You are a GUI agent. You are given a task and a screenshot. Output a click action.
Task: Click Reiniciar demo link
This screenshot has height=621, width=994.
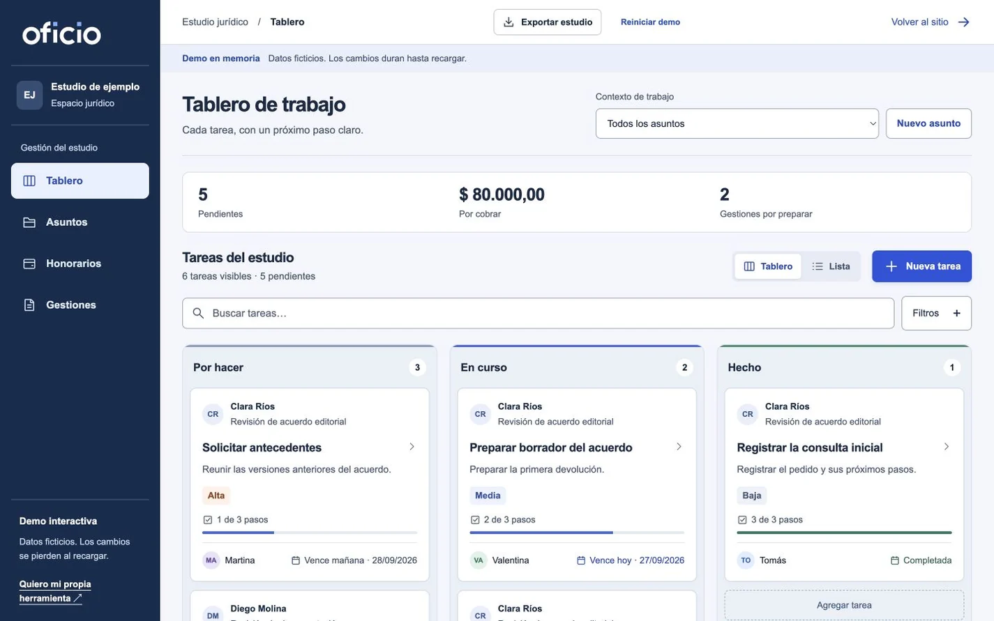coord(650,22)
